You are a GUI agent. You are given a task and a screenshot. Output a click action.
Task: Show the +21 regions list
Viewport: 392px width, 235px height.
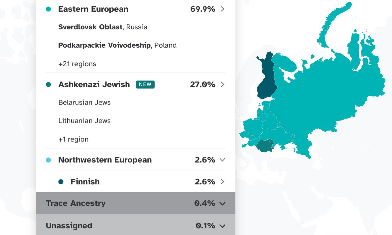(77, 64)
